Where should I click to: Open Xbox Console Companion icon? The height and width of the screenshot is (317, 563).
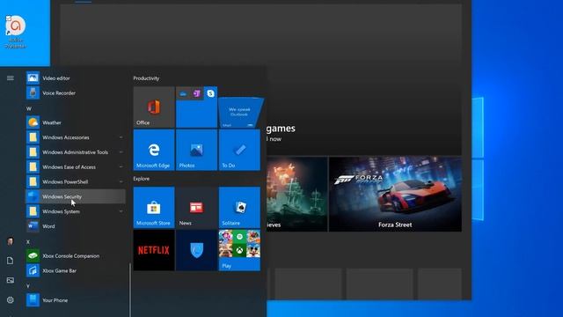click(33, 256)
